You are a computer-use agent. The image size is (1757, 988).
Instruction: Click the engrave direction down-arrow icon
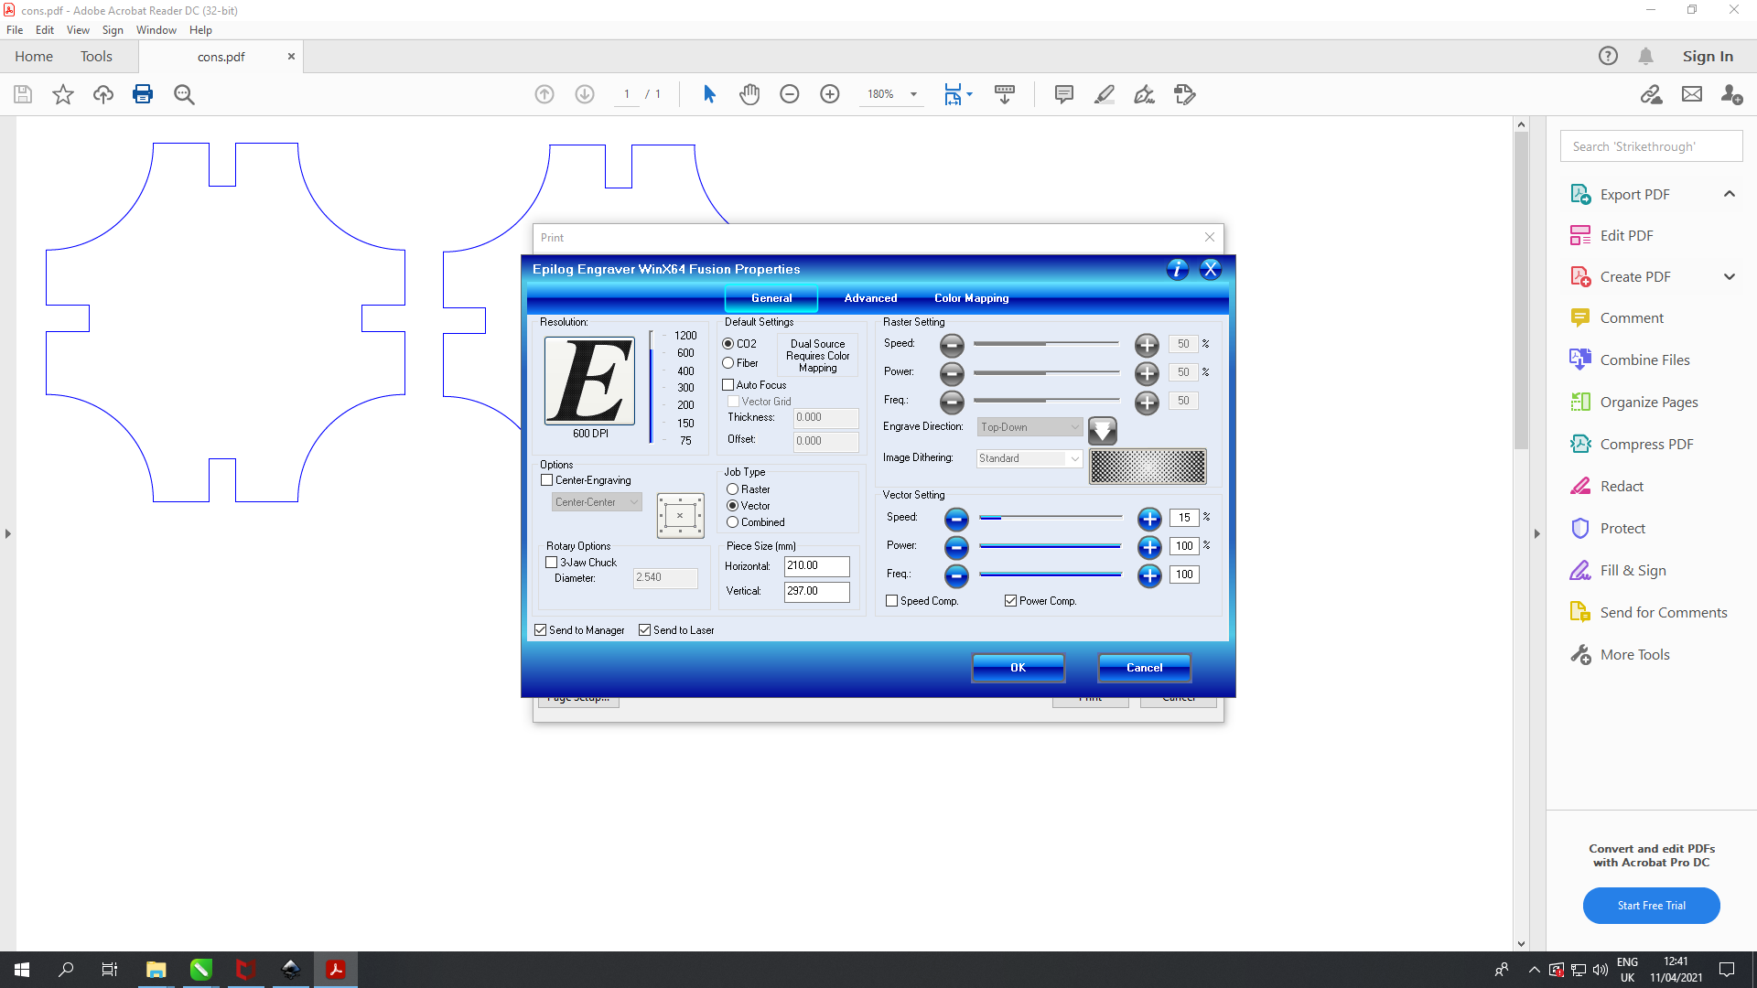[x=1102, y=430]
